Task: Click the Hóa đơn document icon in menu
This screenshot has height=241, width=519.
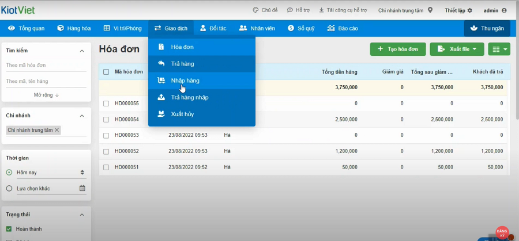Action: click(x=161, y=47)
